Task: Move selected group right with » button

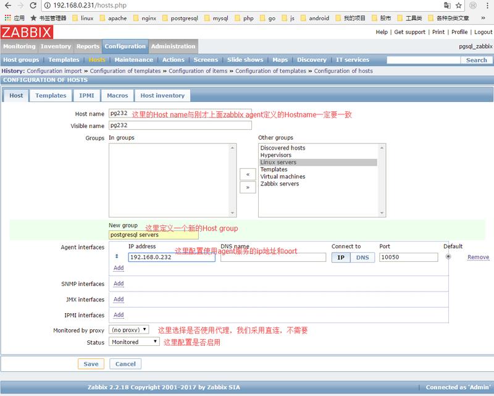Action: click(x=248, y=187)
